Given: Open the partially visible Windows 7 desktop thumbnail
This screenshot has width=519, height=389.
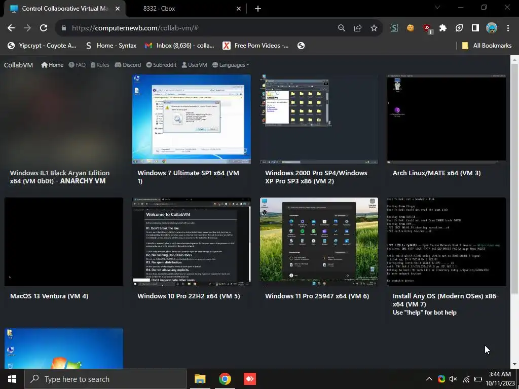Looking at the screenshot, I should click(63, 348).
